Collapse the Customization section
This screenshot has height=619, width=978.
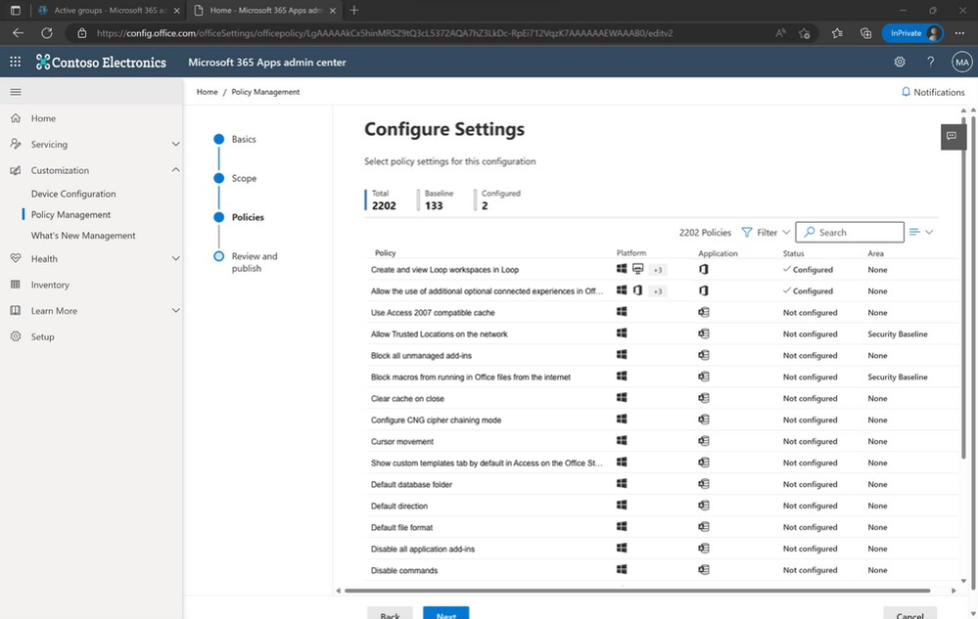pos(176,170)
